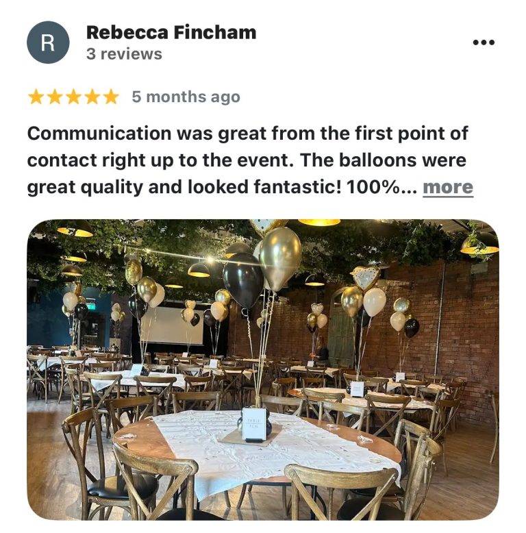Click the "3 reviews" count text
Viewport: 526px width, 533px height.
point(124,54)
